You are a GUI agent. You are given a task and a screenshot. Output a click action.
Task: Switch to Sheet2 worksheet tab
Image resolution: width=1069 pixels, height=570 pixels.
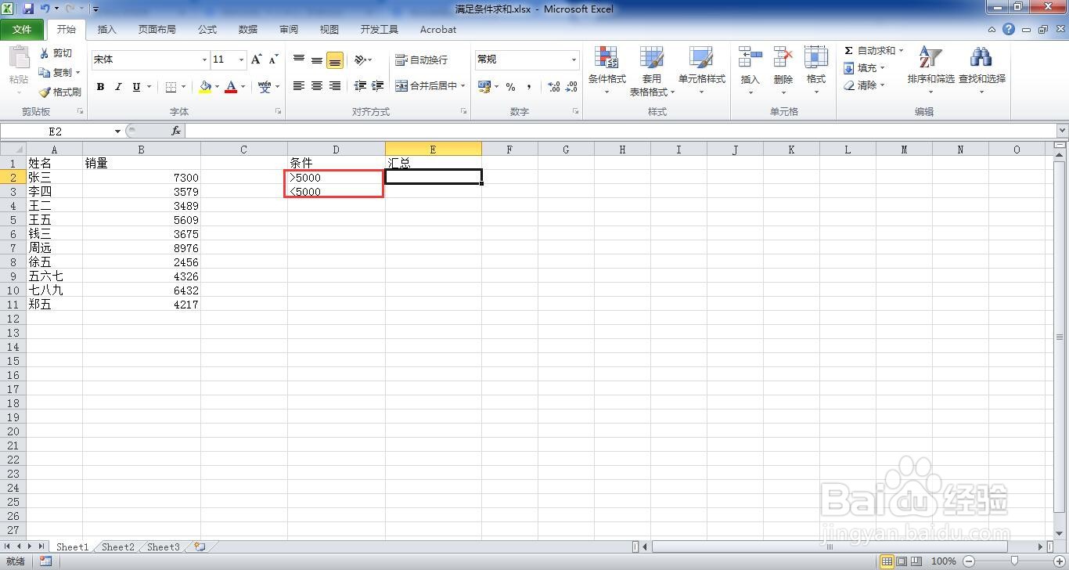click(x=118, y=547)
